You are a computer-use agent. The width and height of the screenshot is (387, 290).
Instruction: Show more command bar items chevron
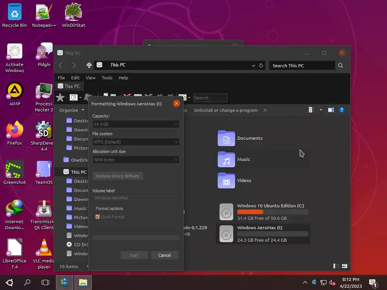click(x=265, y=110)
